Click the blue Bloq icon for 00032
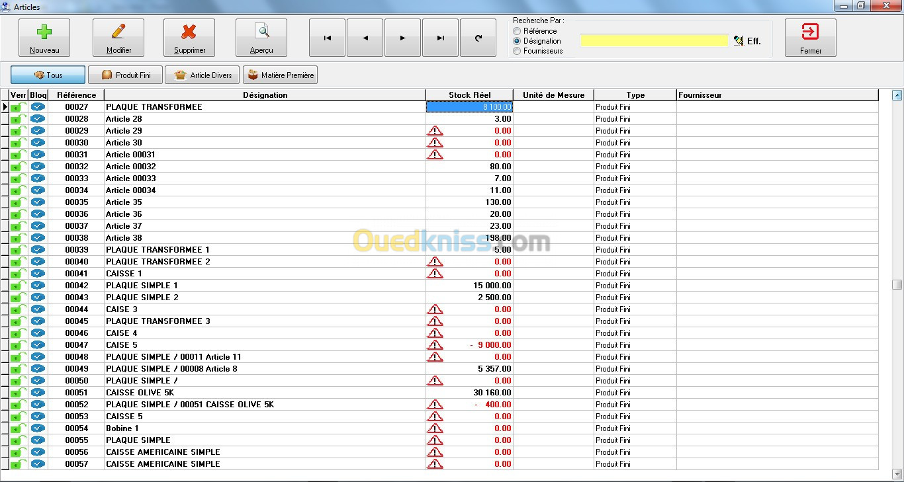The width and height of the screenshot is (904, 482). coord(38,167)
